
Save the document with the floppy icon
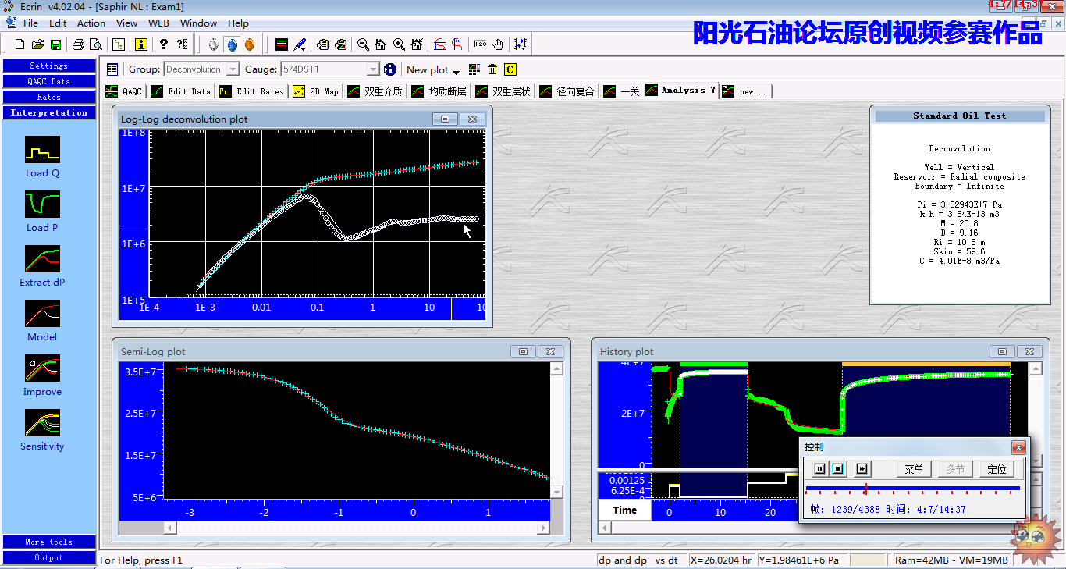56,44
